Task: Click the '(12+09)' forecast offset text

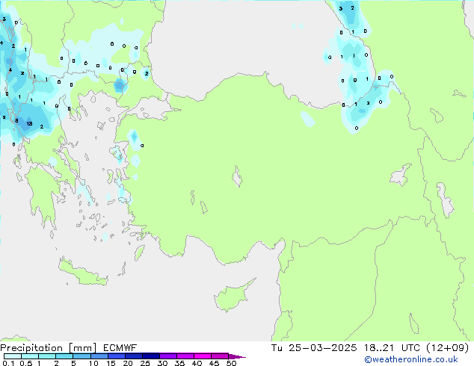Action: point(448,348)
